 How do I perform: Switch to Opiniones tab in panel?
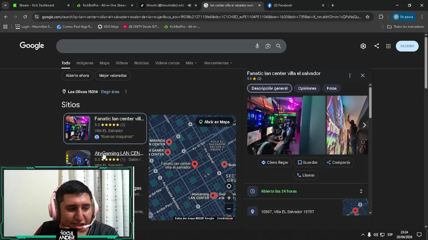pos(307,88)
